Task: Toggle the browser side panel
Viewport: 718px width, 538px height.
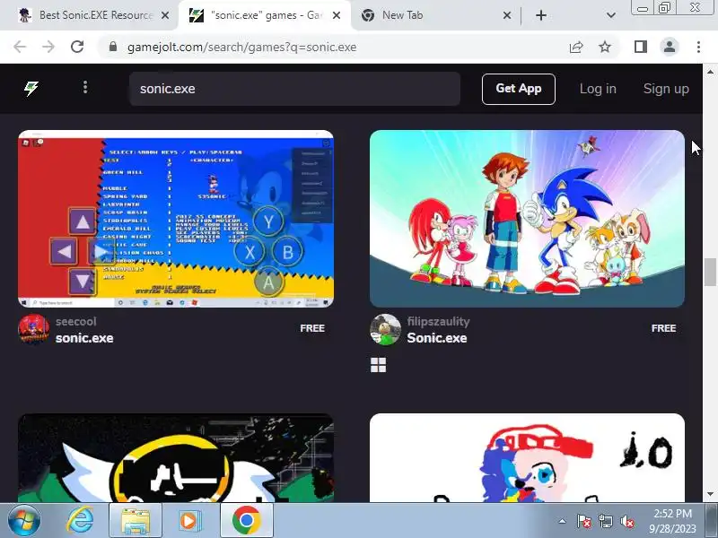Action: 641,47
